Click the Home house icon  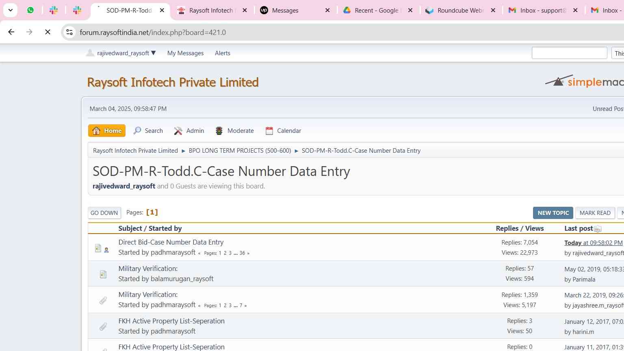[96, 130]
